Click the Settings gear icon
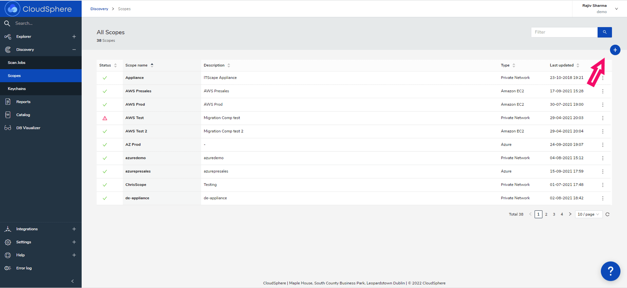Viewport: 627px width, 288px height. tap(8, 242)
